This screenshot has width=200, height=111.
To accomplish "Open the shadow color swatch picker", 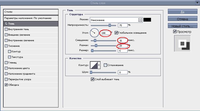I will tap(147, 20).
